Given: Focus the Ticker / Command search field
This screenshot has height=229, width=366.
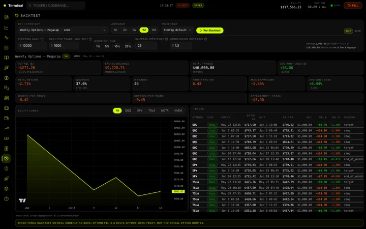Looking at the screenshot, I should [56, 6].
